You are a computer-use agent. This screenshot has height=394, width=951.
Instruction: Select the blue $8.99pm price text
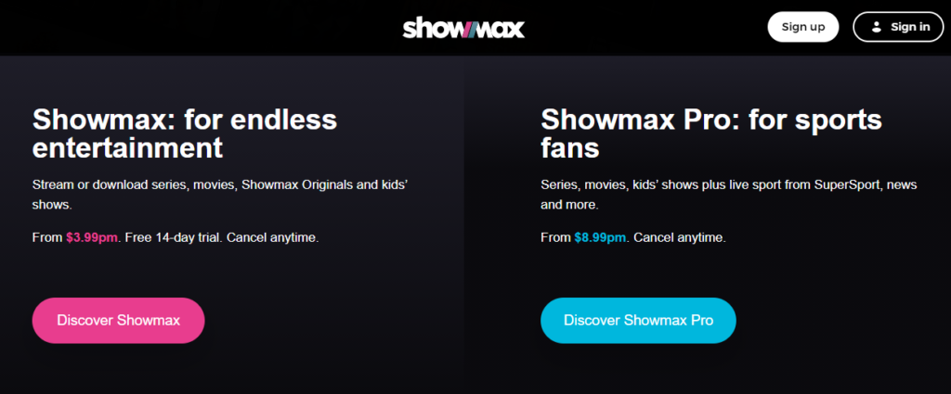point(600,238)
